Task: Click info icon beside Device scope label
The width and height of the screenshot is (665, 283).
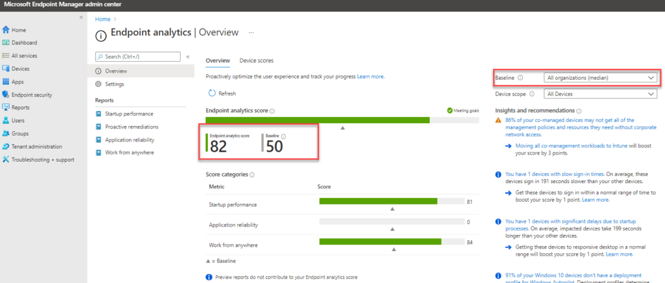Action: pyautogui.click(x=532, y=94)
